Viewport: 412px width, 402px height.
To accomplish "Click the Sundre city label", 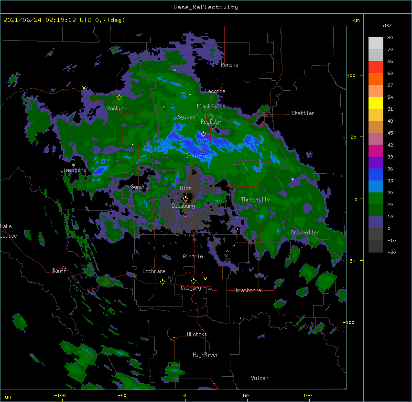I will pyautogui.click(x=140, y=187).
